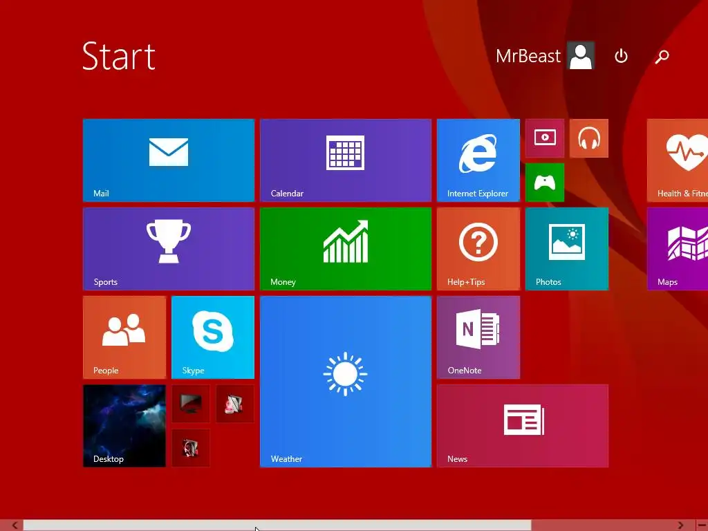Click the user account avatar picture
708x531 pixels.
[x=581, y=55]
